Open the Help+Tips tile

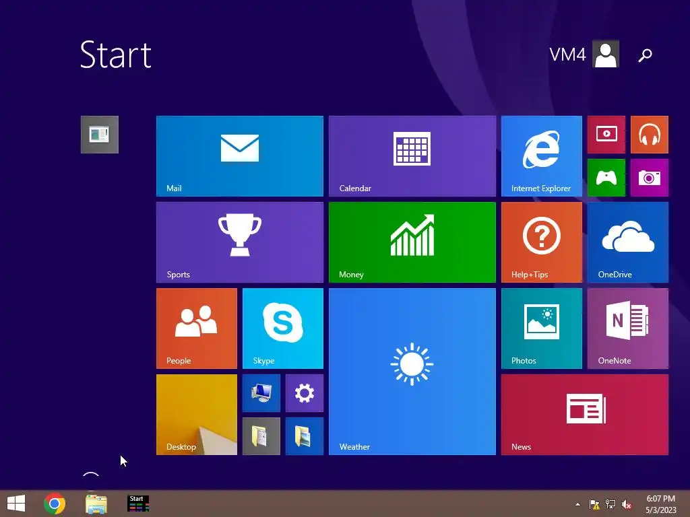pyautogui.click(x=542, y=242)
